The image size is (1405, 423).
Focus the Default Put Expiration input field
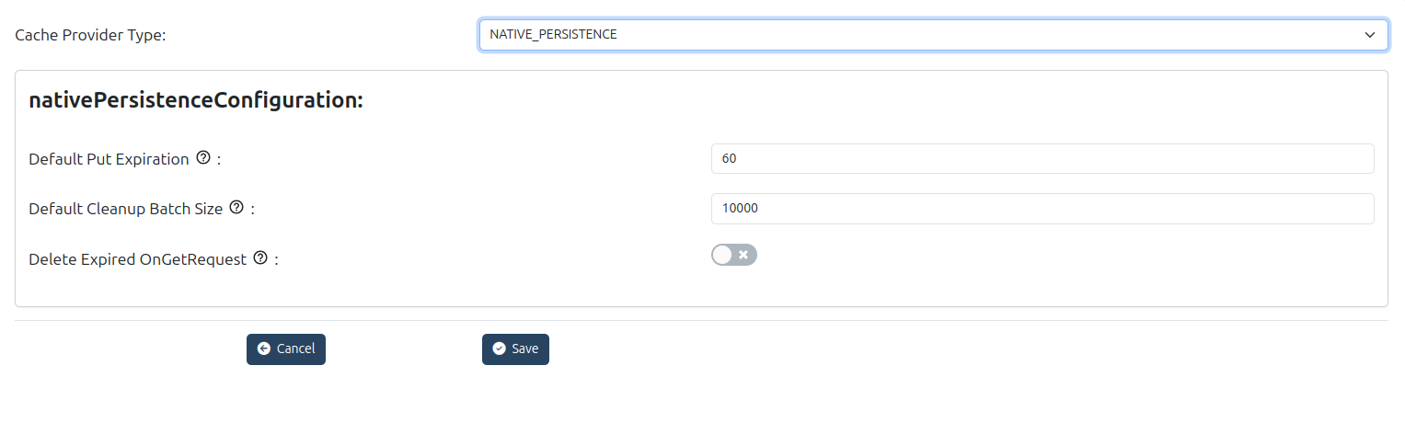tap(1042, 158)
